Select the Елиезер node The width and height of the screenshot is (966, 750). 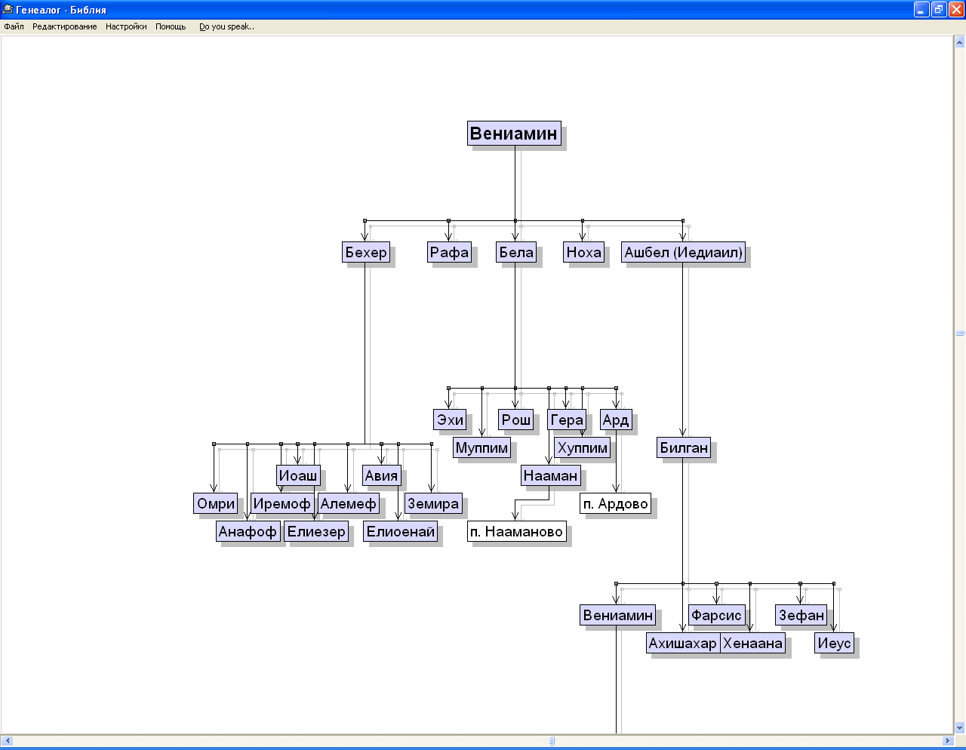click(316, 531)
